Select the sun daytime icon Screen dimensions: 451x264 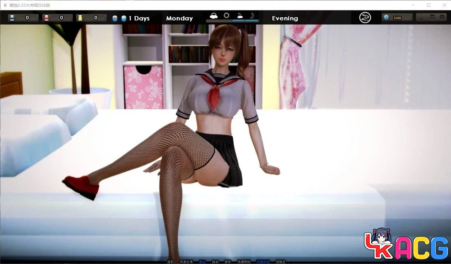coord(226,15)
